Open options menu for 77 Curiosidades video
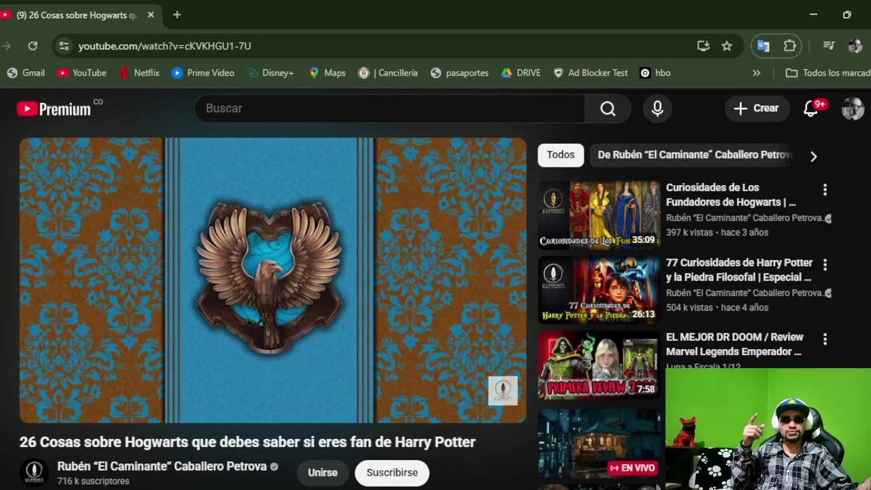Viewport: 871px width, 490px height. click(x=825, y=265)
